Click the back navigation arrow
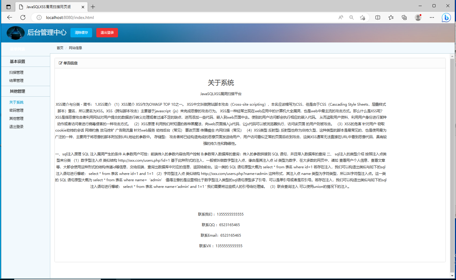Screen dimensions: 456x280 coord(9,17)
